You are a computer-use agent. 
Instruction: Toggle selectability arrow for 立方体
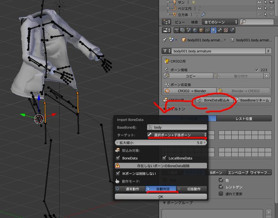[x=266, y=14]
